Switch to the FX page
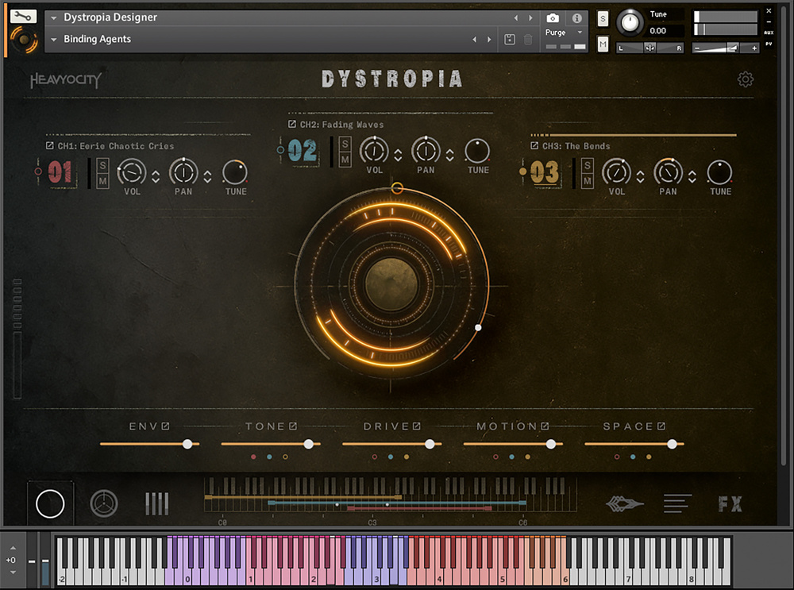The height and width of the screenshot is (590, 794). [730, 503]
